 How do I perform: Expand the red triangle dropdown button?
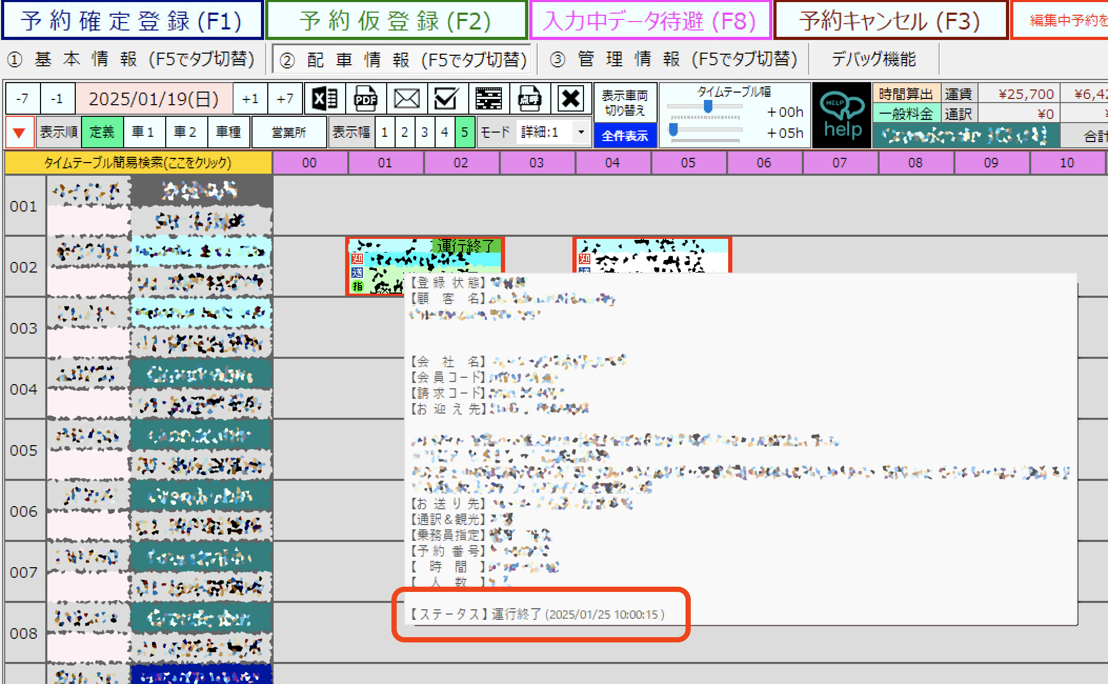pos(19,133)
